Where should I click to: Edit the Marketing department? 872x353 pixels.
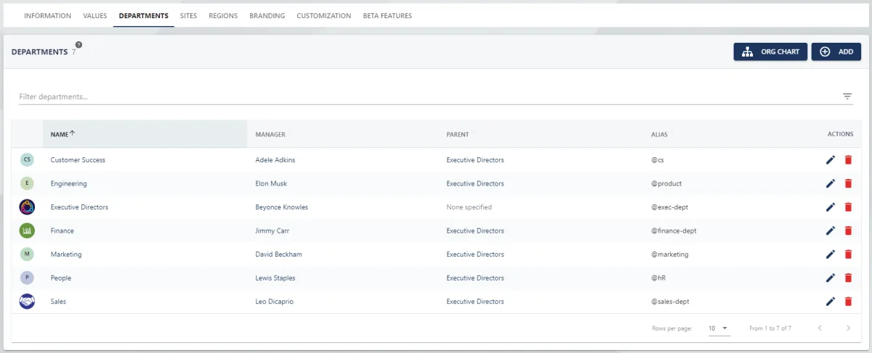831,254
